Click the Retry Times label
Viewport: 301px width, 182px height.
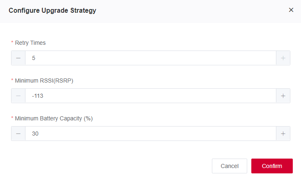(x=30, y=43)
